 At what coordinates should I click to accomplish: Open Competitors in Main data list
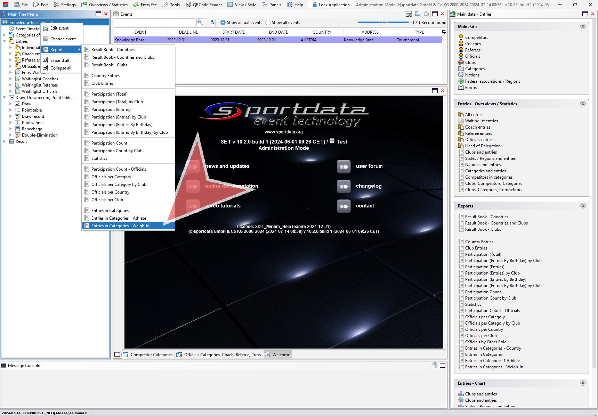[x=476, y=38]
